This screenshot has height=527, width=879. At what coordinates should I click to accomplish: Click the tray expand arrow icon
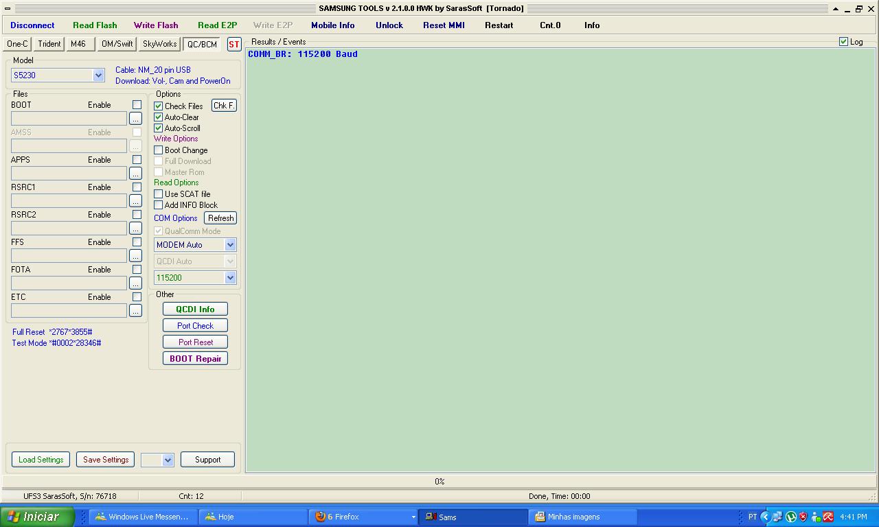(x=765, y=517)
